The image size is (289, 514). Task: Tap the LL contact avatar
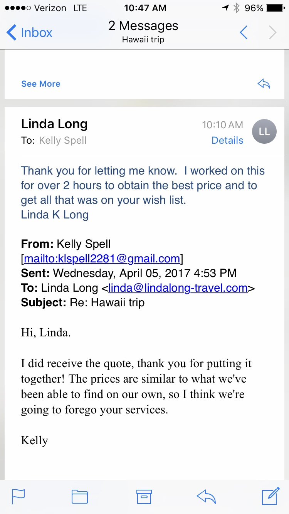(264, 132)
